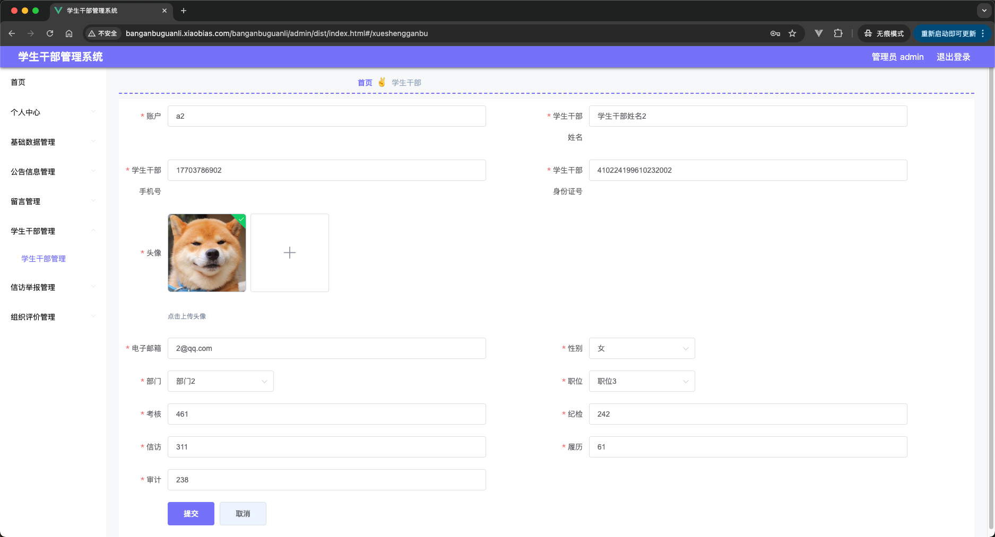Focus the 学生干部姓名 input field
The image size is (995, 537).
coord(748,116)
